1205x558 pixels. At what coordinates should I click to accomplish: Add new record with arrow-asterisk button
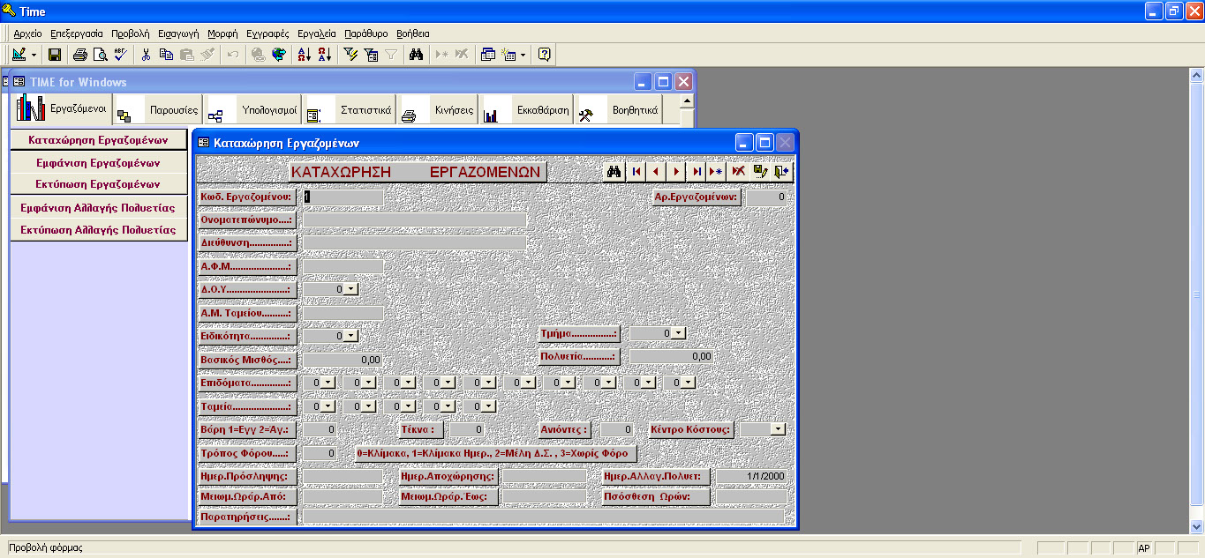[716, 172]
